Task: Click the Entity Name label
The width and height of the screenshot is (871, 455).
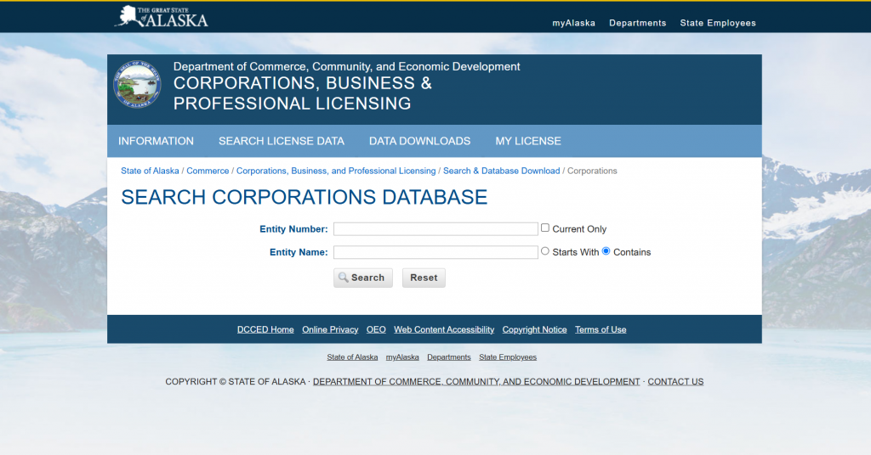Action: (x=299, y=252)
